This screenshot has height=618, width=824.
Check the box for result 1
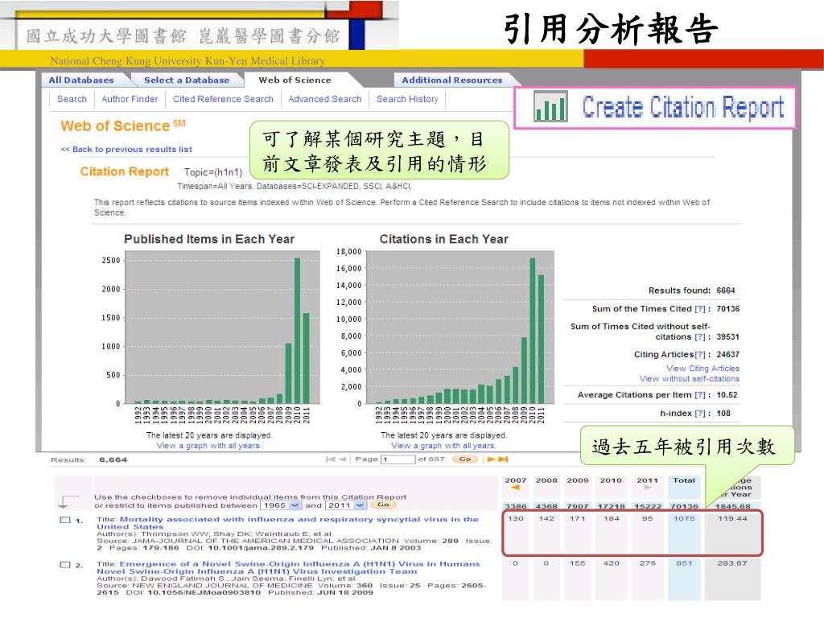(x=65, y=521)
